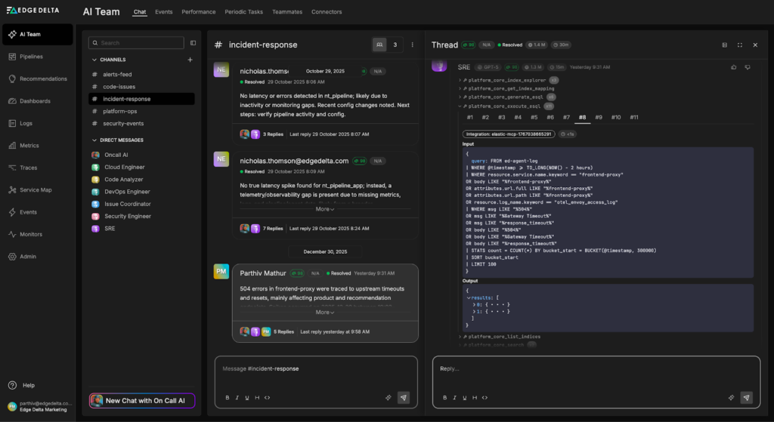Add a new channel with plus icon

(x=190, y=60)
